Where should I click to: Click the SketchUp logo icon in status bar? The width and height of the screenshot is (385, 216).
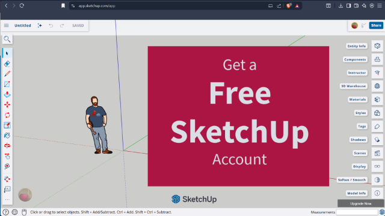(381, 212)
